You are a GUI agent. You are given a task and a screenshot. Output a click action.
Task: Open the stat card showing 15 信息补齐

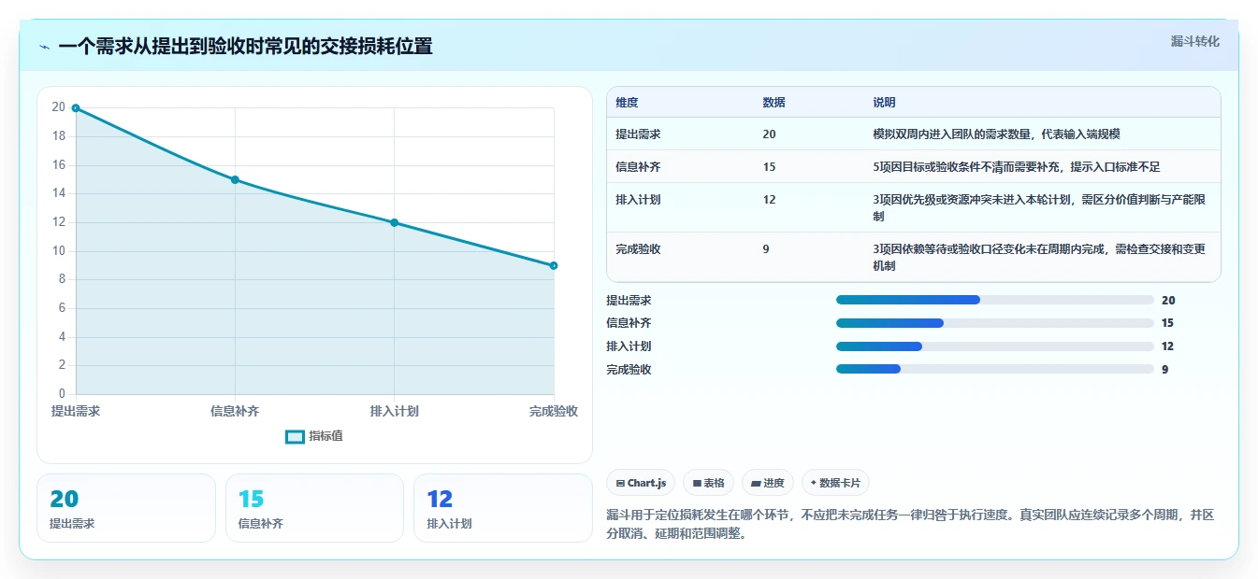tap(314, 508)
